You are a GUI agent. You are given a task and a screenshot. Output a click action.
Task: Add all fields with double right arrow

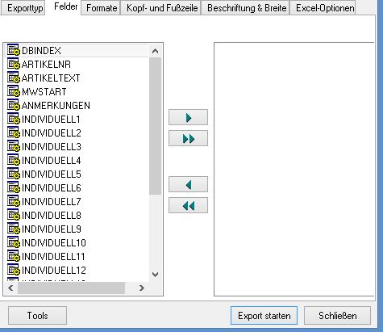tap(188, 139)
